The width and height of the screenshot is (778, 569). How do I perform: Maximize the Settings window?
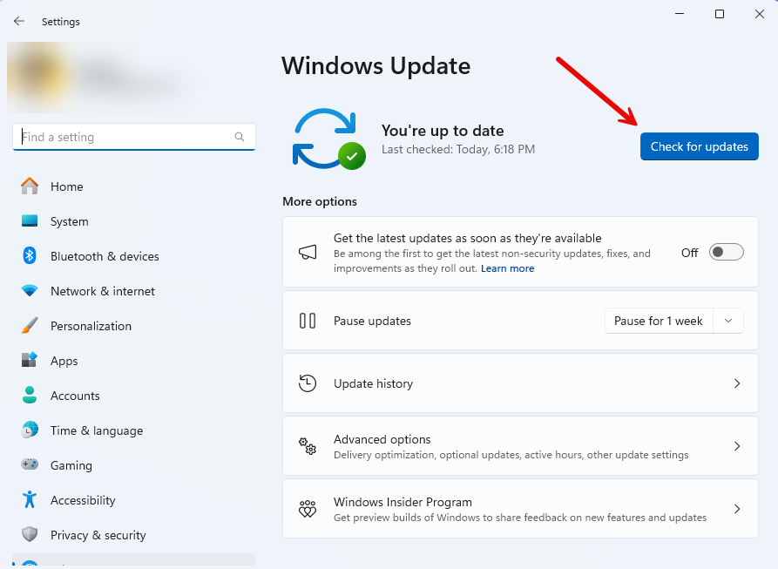[x=719, y=14]
